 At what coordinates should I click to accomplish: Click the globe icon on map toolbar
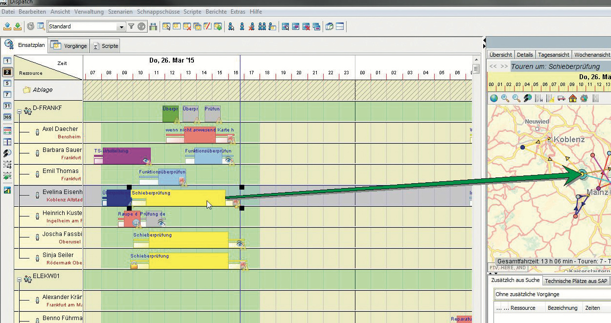click(494, 98)
